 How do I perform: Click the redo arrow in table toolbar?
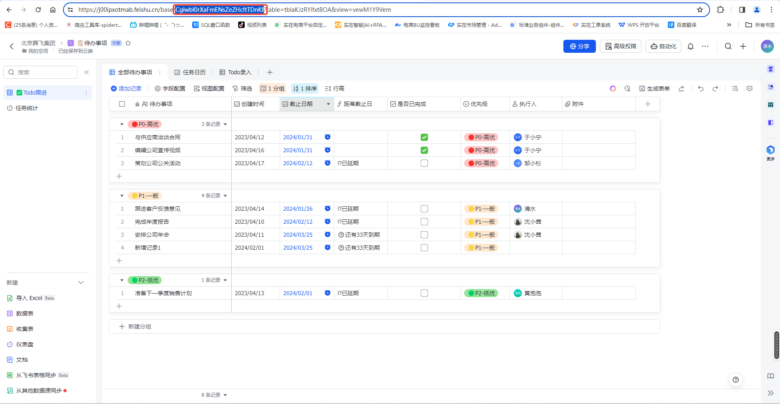(715, 89)
